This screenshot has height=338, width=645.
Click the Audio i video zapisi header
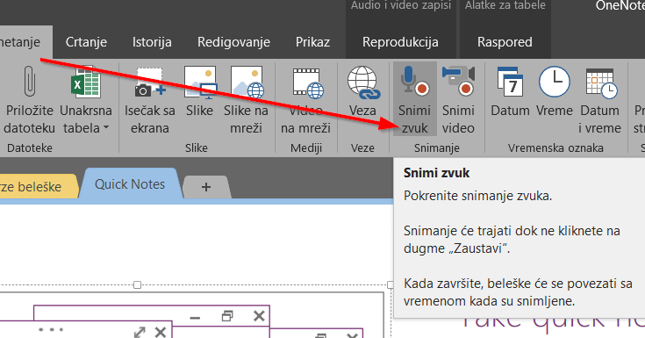[401, 5]
